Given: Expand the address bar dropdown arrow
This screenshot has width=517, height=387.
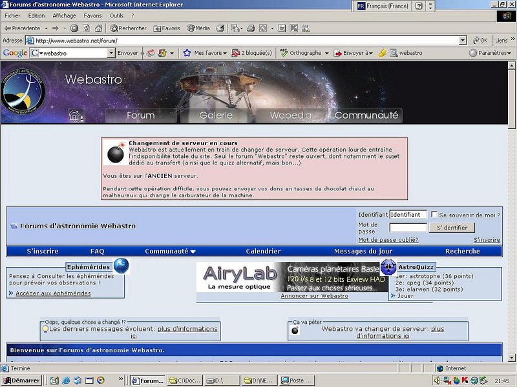Looking at the screenshot, I should (x=463, y=41).
